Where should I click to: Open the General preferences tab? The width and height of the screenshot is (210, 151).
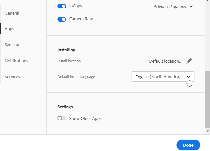click(12, 13)
